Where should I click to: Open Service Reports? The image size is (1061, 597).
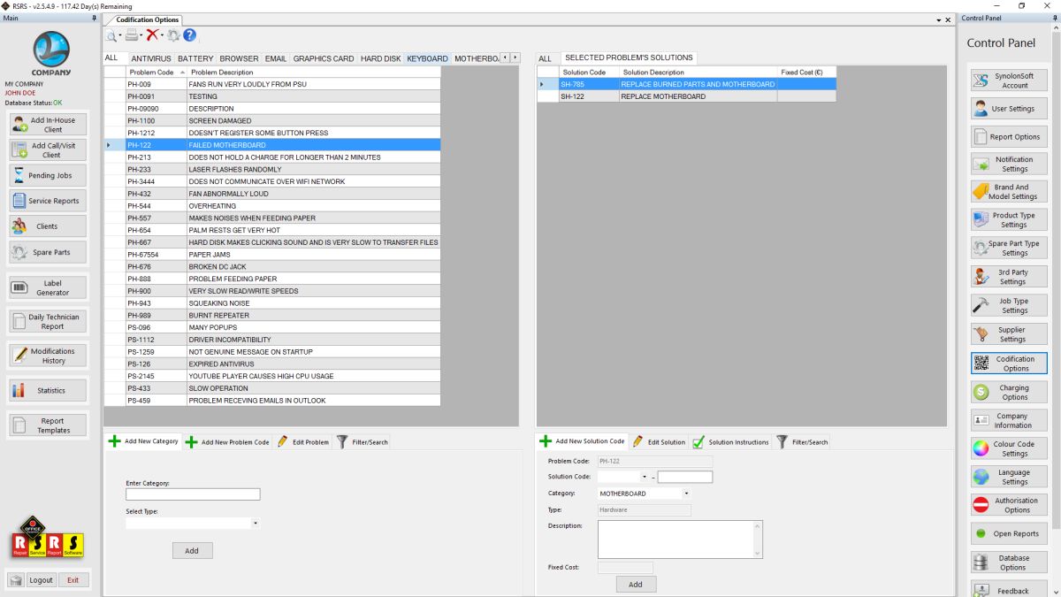click(x=48, y=201)
